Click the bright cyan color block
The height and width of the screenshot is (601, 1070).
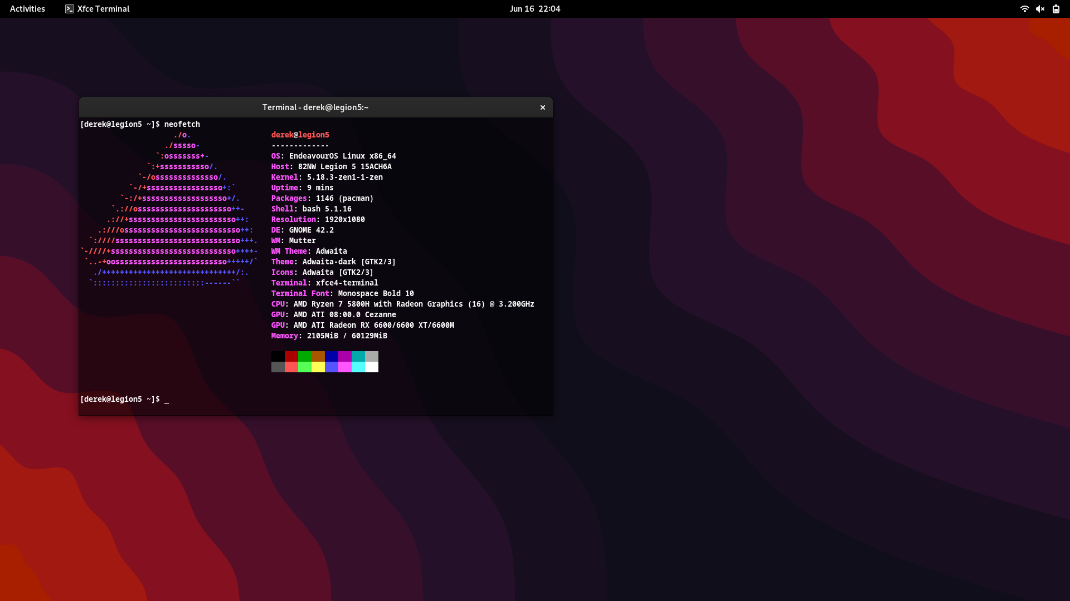[358, 367]
